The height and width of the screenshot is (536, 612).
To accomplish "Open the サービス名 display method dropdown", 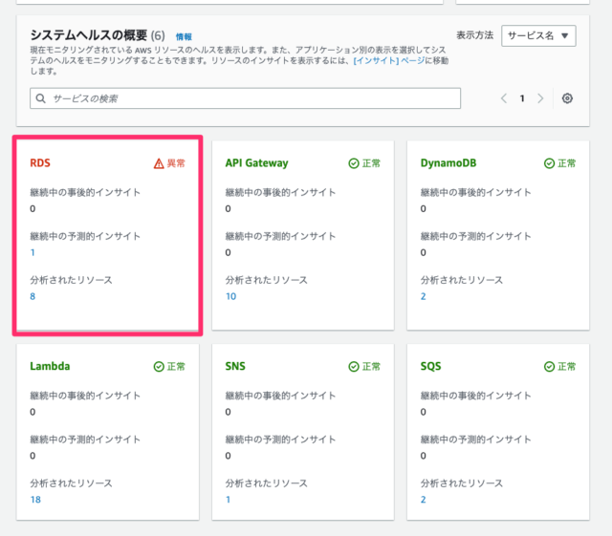I will coord(538,36).
